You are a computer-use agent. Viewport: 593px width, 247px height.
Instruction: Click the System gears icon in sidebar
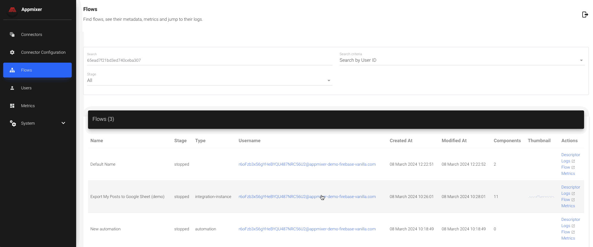13,123
